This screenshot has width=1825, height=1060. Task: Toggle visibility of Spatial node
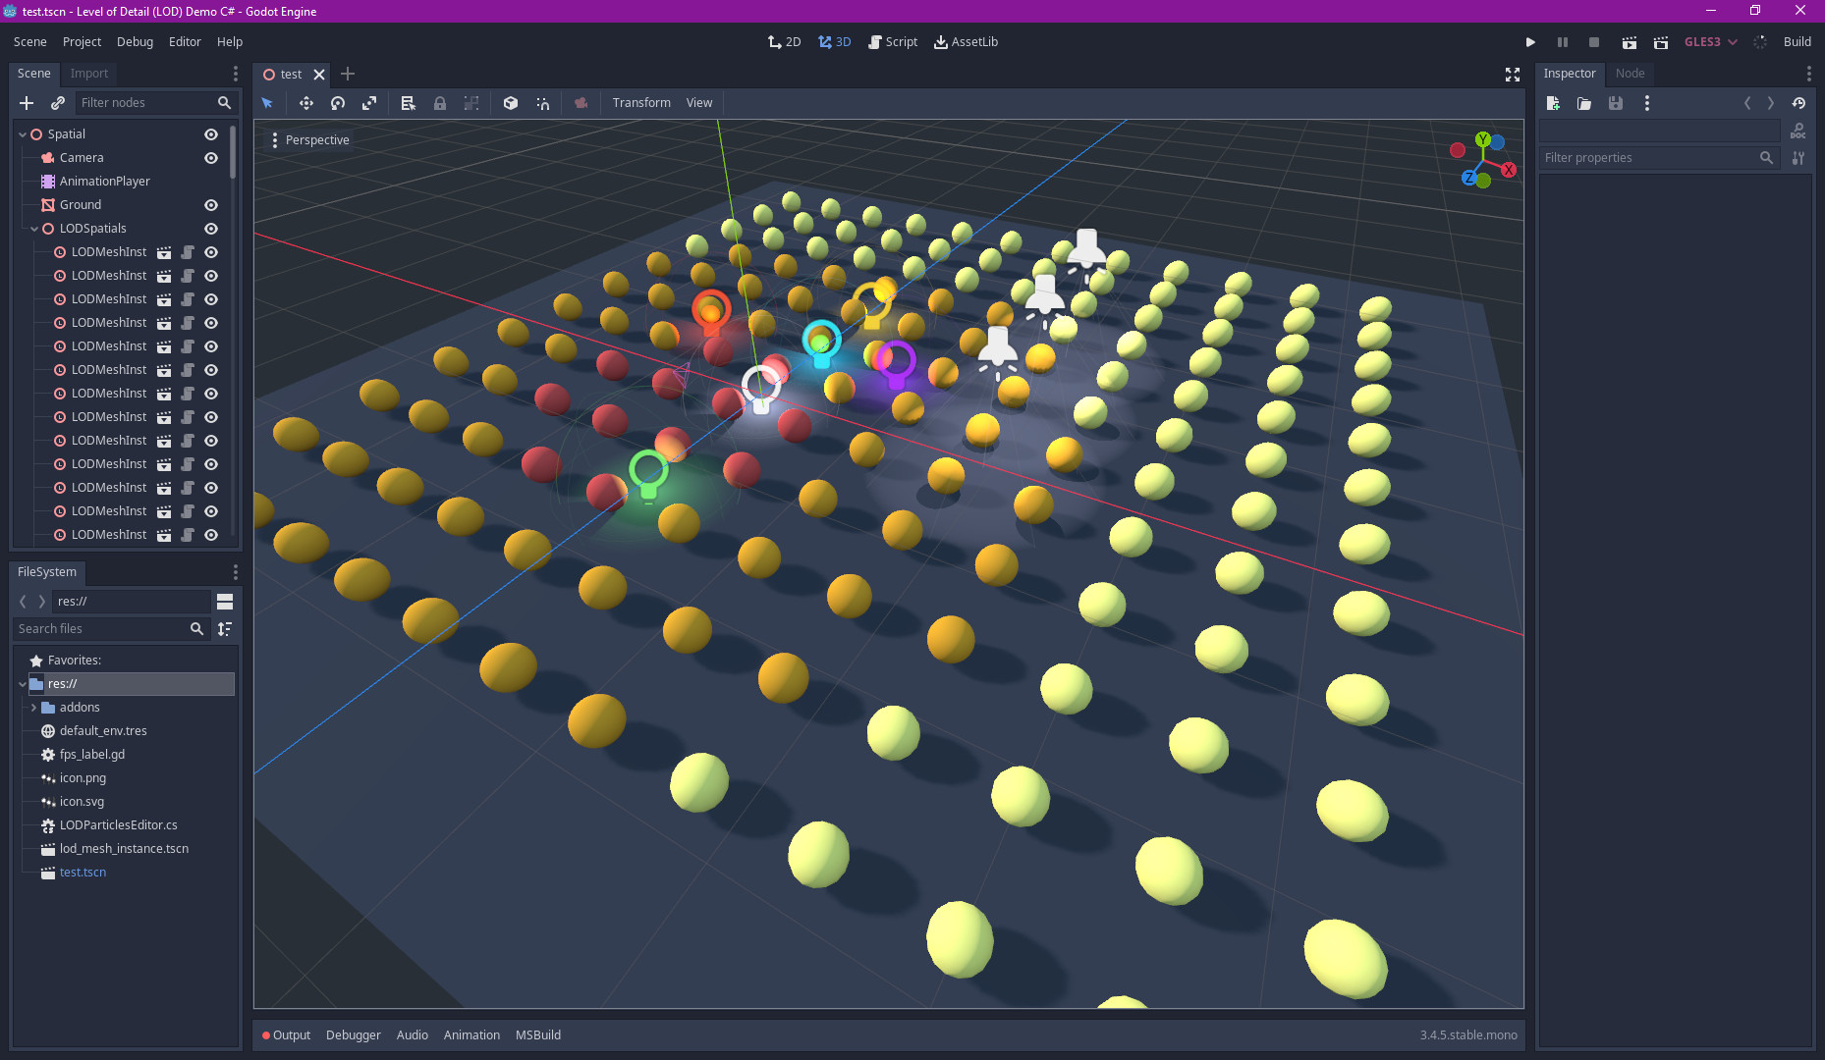pyautogui.click(x=211, y=134)
